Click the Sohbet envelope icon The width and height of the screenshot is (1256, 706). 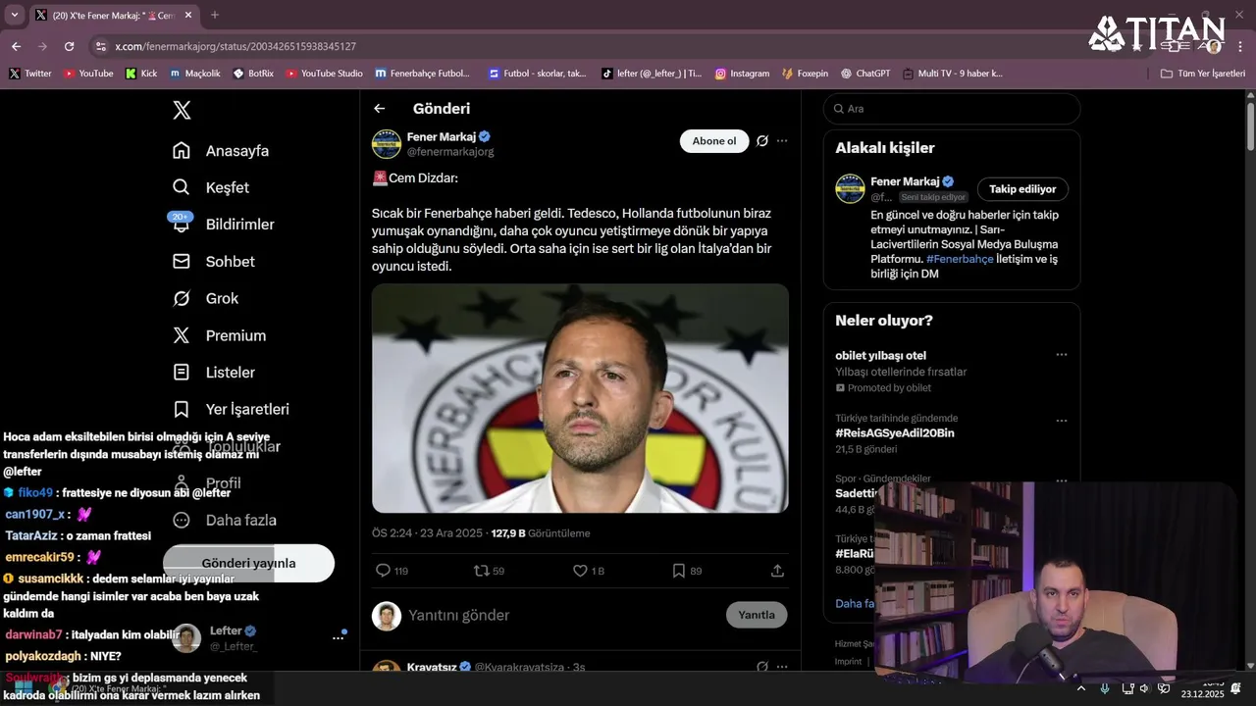(x=182, y=262)
